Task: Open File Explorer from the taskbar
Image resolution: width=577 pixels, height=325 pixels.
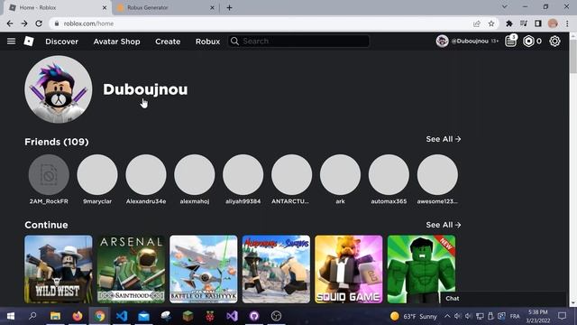Action: [x=55, y=316]
